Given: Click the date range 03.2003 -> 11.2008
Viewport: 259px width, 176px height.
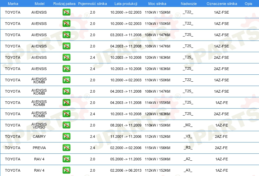Looking at the screenshot, I should pos(126,35).
